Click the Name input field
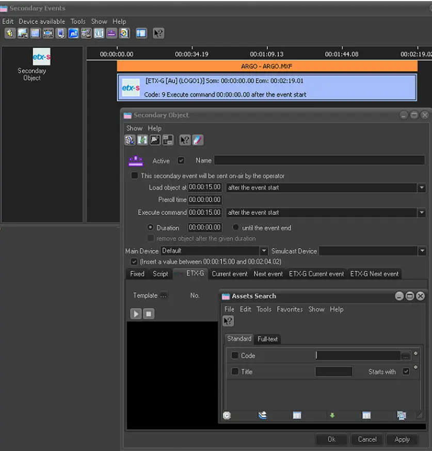The height and width of the screenshot is (451, 432). [x=319, y=160]
